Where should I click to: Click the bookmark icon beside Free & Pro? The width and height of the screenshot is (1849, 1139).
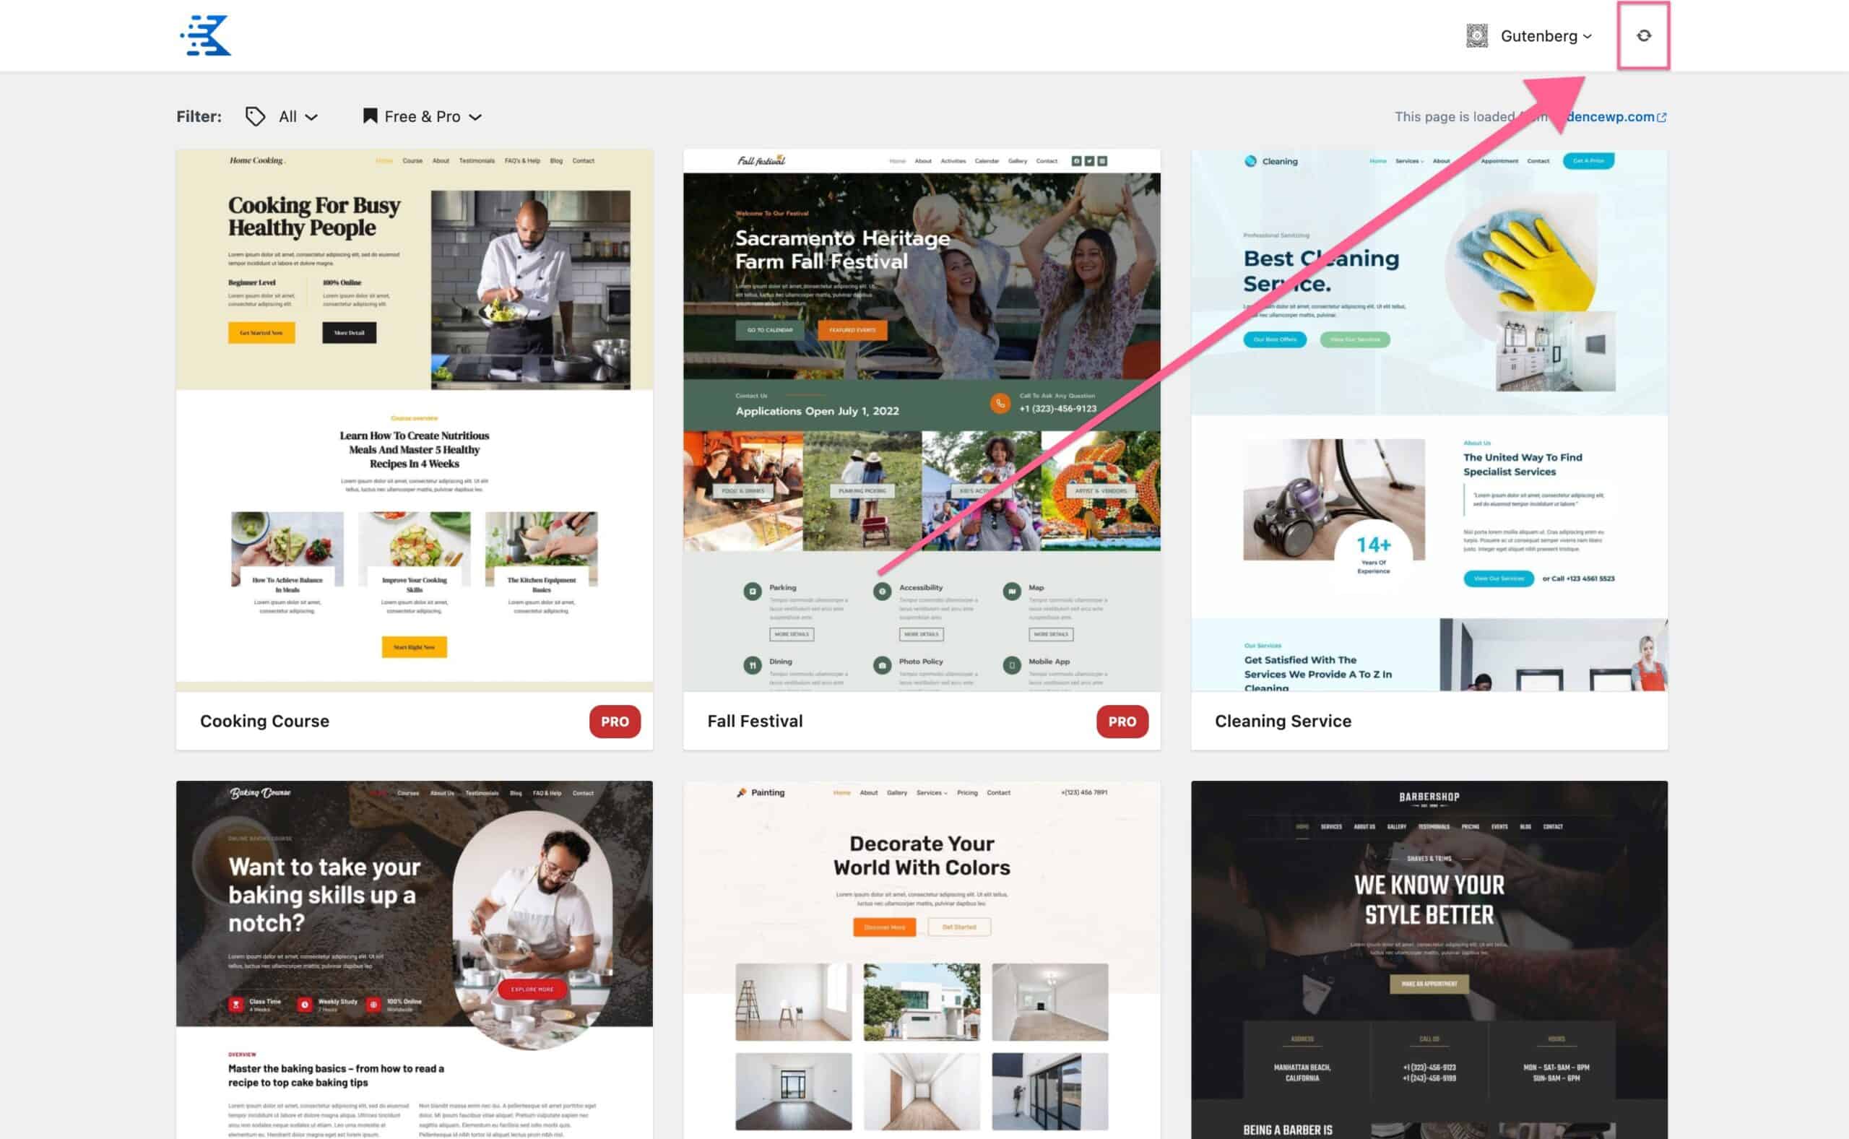(x=370, y=116)
